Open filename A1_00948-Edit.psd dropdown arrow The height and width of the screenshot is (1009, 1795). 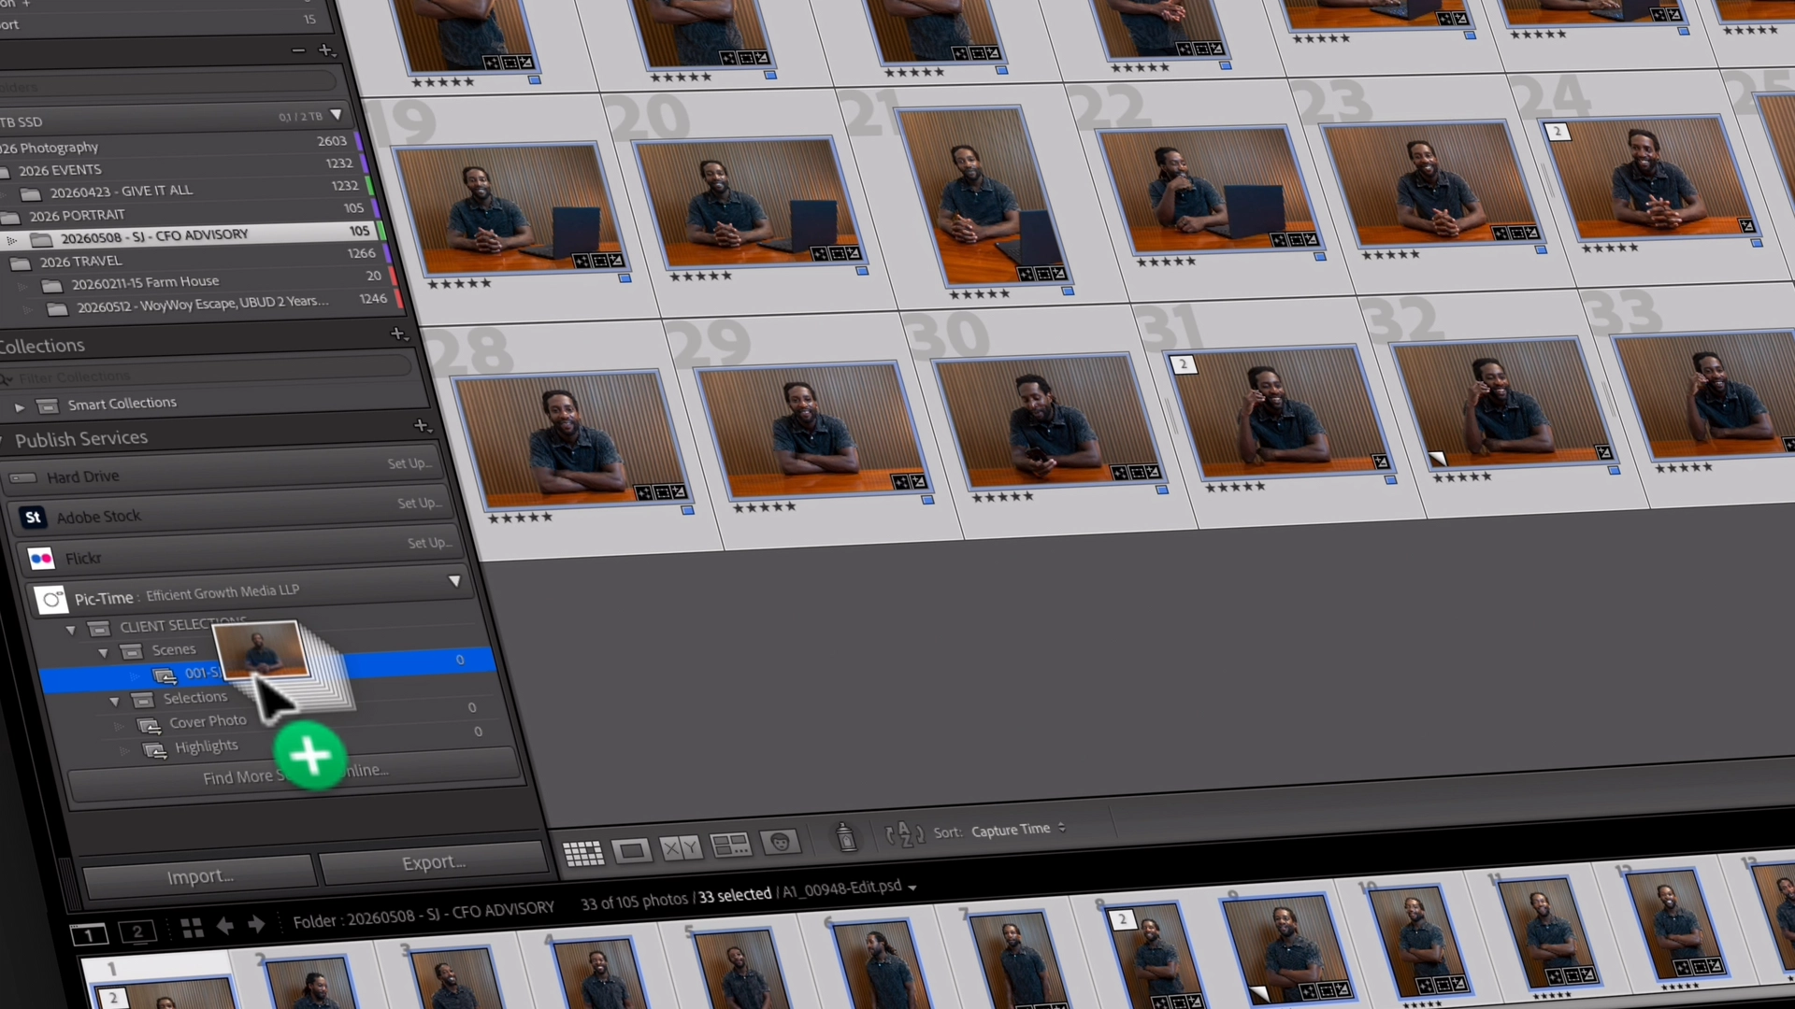[x=912, y=888]
